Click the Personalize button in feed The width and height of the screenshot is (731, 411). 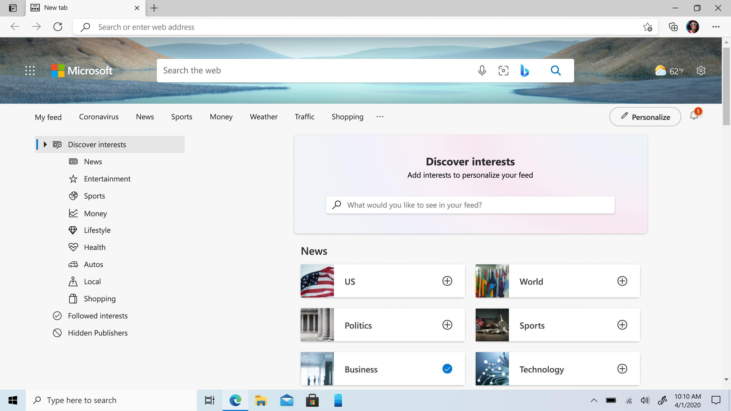(645, 117)
